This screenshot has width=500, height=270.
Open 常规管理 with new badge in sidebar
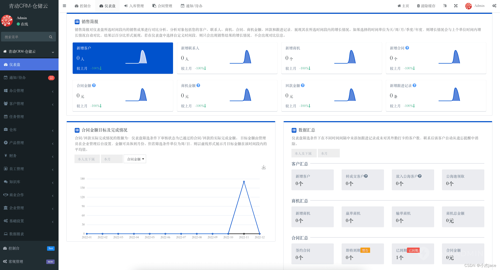tap(29, 261)
